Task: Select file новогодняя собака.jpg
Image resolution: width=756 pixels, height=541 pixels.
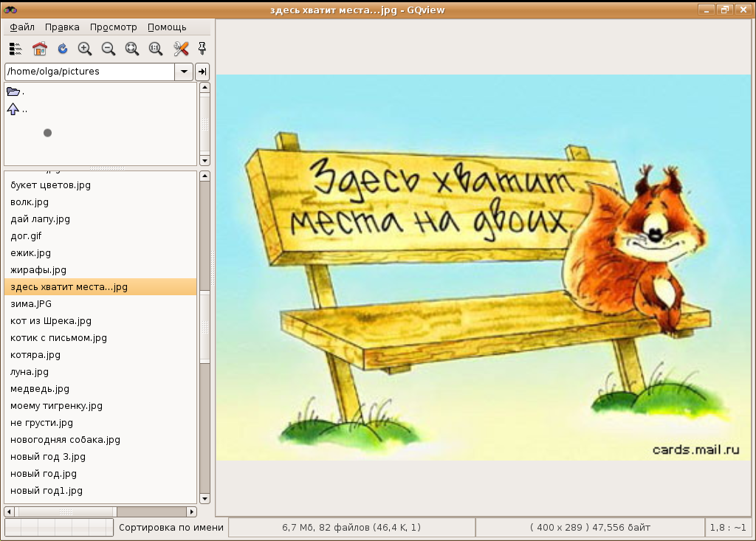Action: (100, 440)
